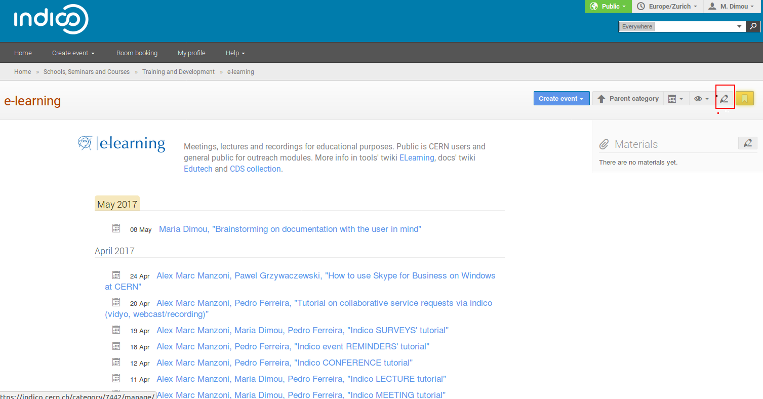
Task: Open Training and Development breadcrumb
Action: click(x=178, y=72)
